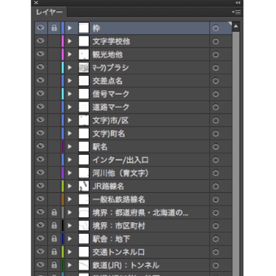Click target circle of 道路マーク layer
This screenshot has width=276, height=276.
(216, 107)
